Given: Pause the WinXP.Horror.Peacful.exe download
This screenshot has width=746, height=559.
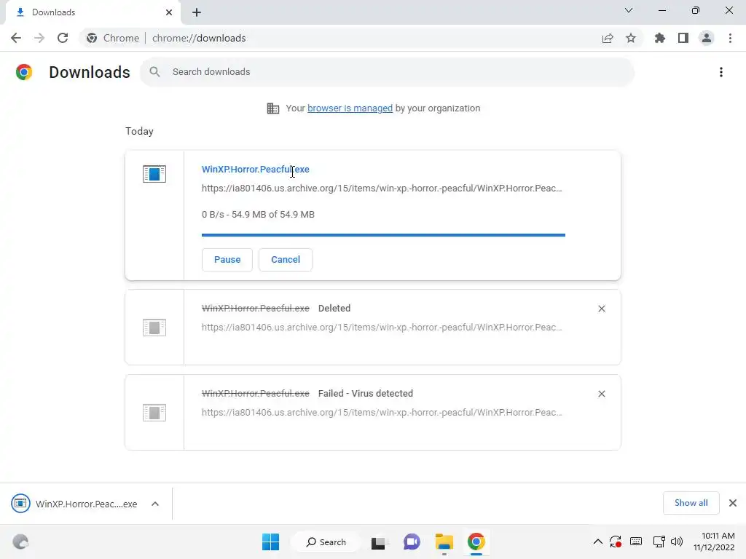Looking at the screenshot, I should 227,260.
